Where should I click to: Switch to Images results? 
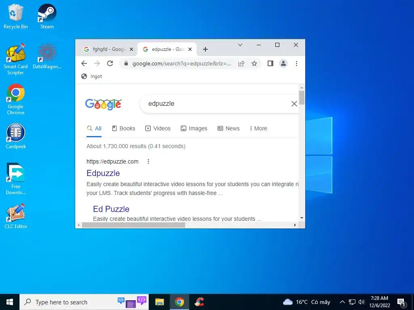tap(194, 128)
